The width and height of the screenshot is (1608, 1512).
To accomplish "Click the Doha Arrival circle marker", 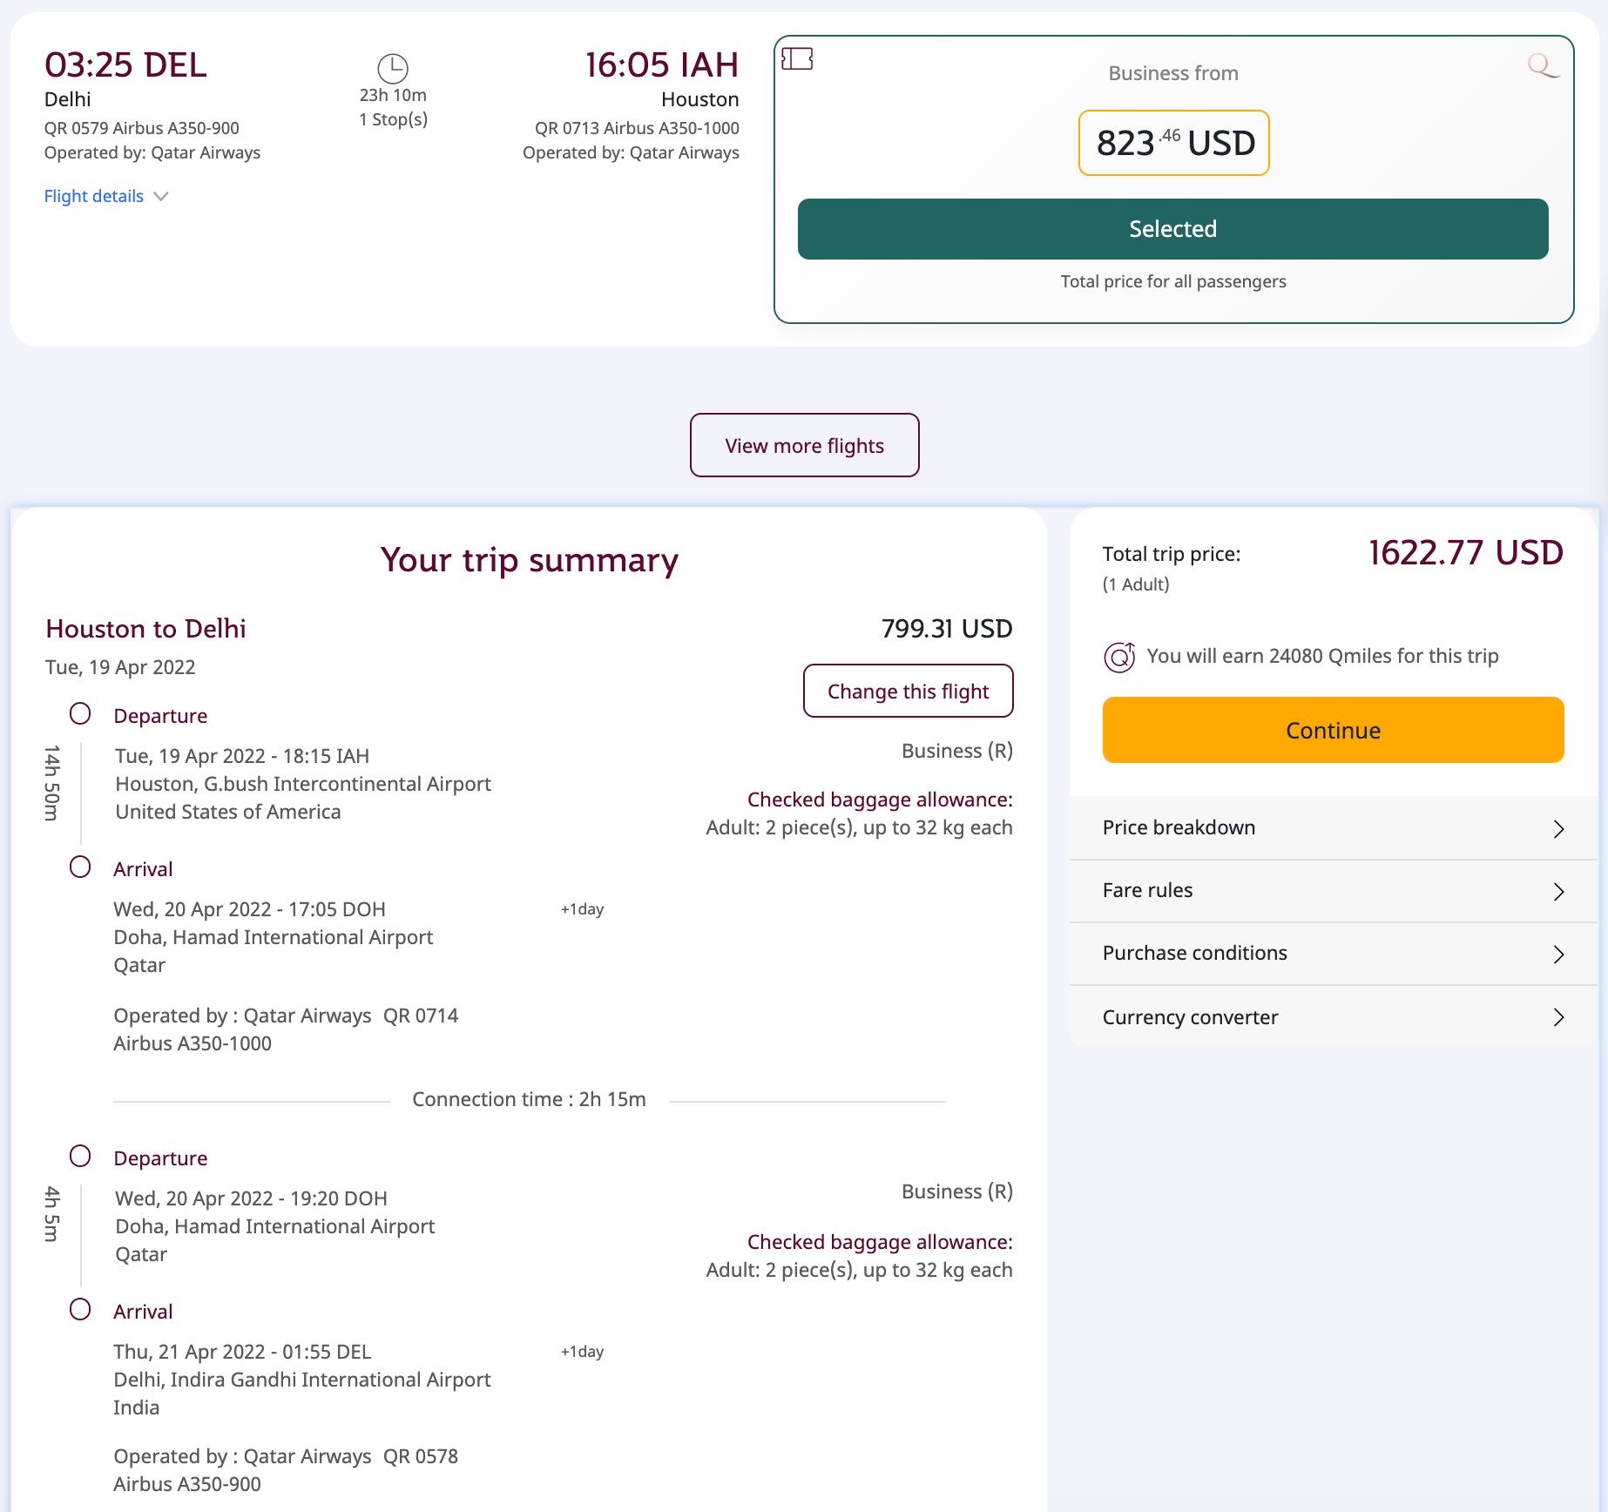I will click(x=80, y=867).
